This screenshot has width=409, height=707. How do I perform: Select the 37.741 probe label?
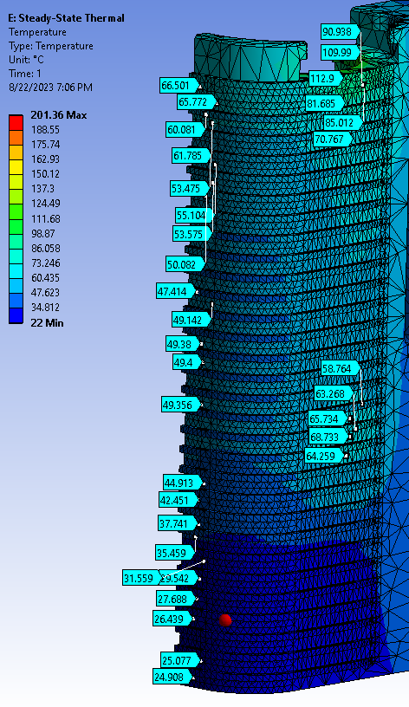(178, 523)
